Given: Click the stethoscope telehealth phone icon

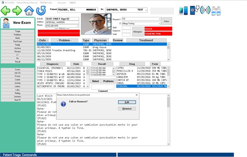Looking at the screenshot, I should pos(194,10).
